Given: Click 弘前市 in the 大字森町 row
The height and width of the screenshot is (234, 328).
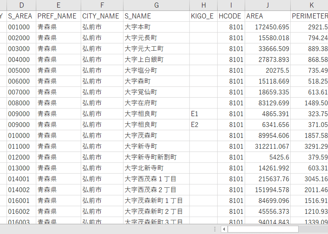Looking at the screenshot, I should click(102, 81).
